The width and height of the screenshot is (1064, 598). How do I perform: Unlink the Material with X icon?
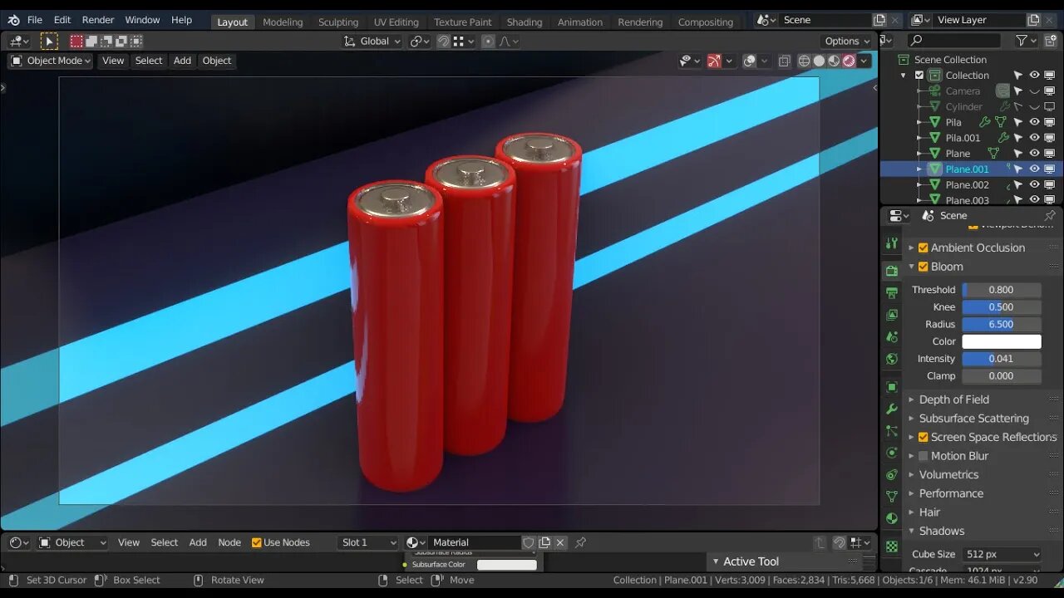coord(560,542)
